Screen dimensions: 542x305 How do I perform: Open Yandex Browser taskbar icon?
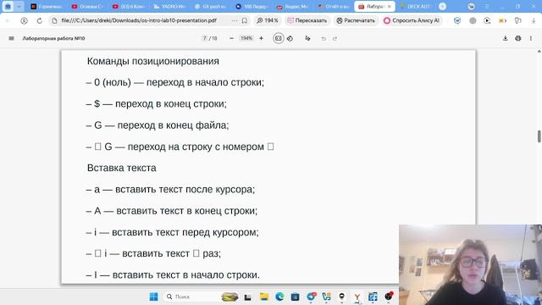pyautogui.click(x=357, y=297)
